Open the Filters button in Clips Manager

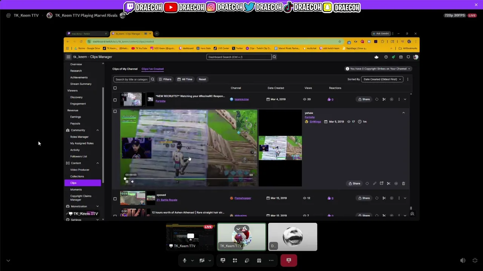click(165, 79)
